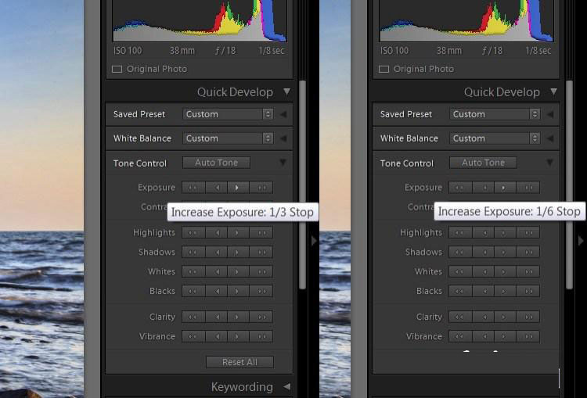Collapse Quick Develop panel header on right

pyautogui.click(x=553, y=91)
